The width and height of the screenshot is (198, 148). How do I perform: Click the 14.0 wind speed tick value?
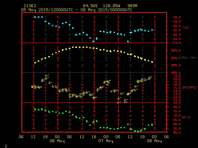click(177, 91)
